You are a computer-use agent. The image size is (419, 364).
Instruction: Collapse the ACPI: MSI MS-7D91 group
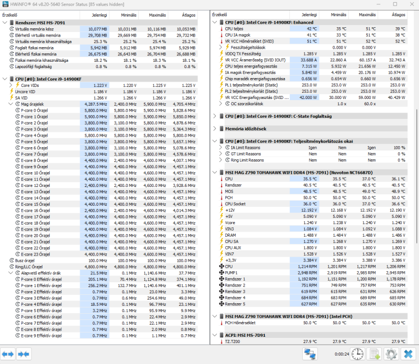point(215,335)
